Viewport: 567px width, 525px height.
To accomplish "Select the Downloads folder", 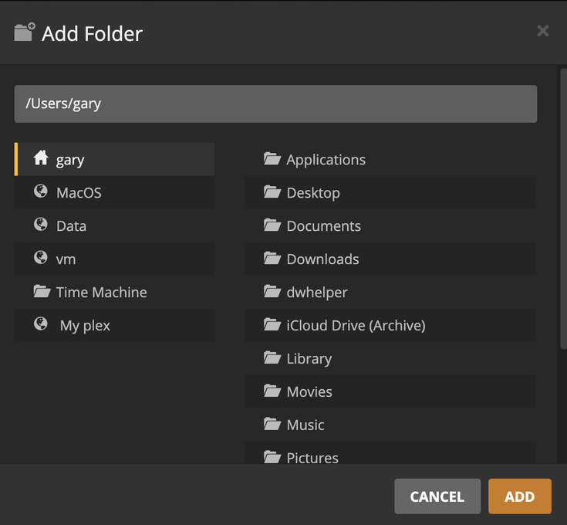I will [x=322, y=259].
